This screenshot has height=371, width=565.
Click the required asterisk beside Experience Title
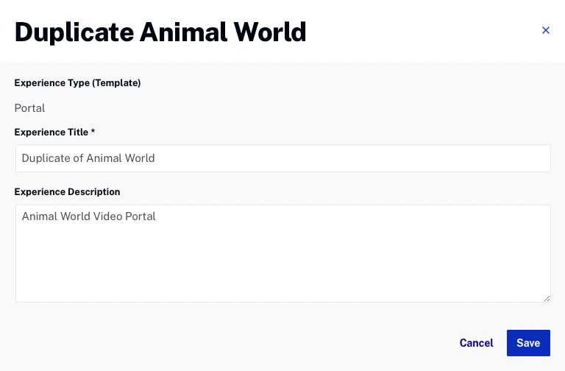click(x=93, y=131)
